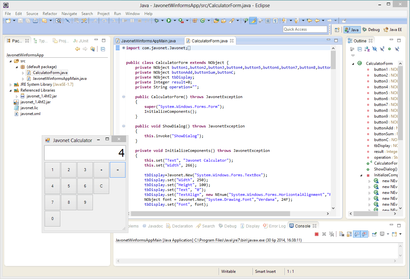The height and width of the screenshot is (279, 410).
Task: Click the 'C' button in the Javonet Calculator
Action: pos(101,186)
